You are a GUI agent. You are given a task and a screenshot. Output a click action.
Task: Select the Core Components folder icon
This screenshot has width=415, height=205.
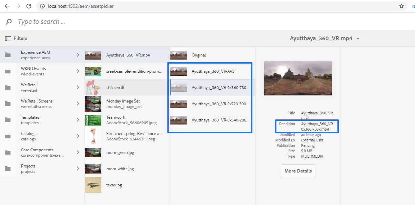click(x=8, y=153)
